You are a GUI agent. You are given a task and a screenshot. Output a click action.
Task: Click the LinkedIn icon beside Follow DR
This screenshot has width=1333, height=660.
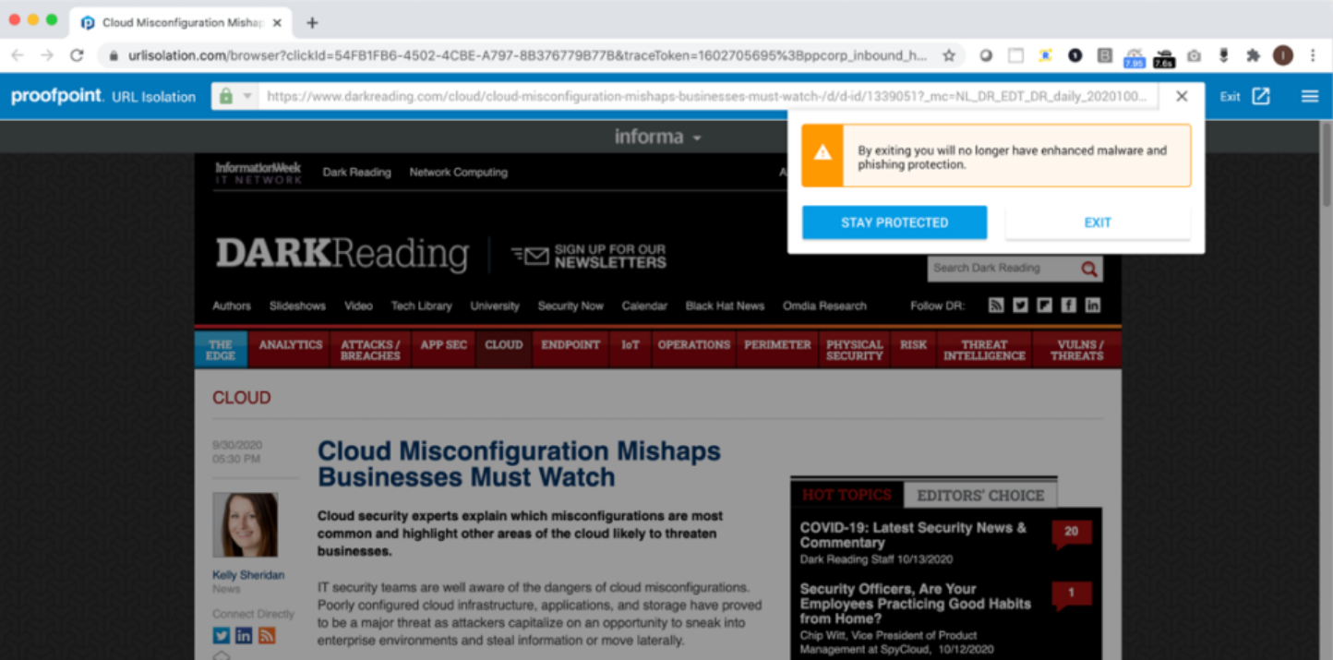(1093, 306)
